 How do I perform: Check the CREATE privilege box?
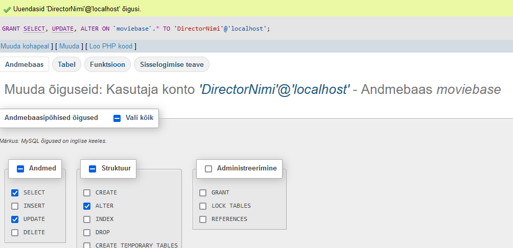tap(87, 193)
